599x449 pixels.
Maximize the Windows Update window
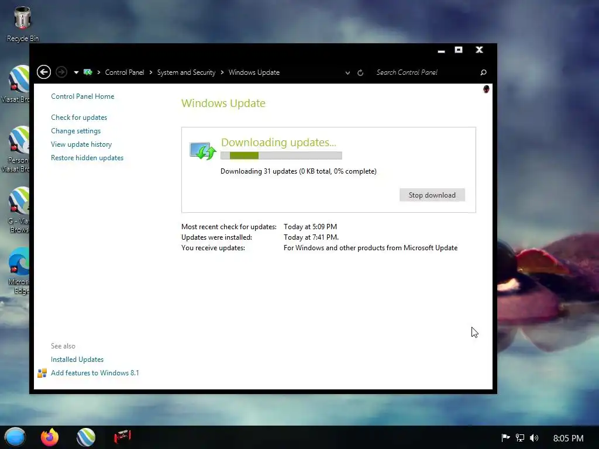coord(459,50)
